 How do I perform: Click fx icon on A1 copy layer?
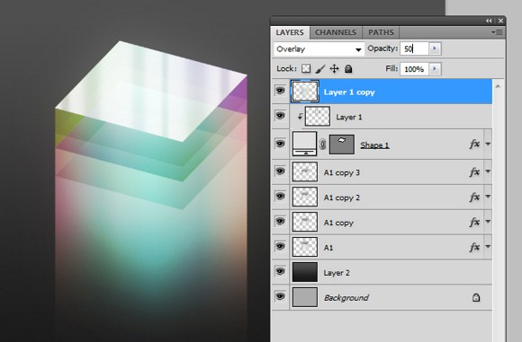click(474, 222)
